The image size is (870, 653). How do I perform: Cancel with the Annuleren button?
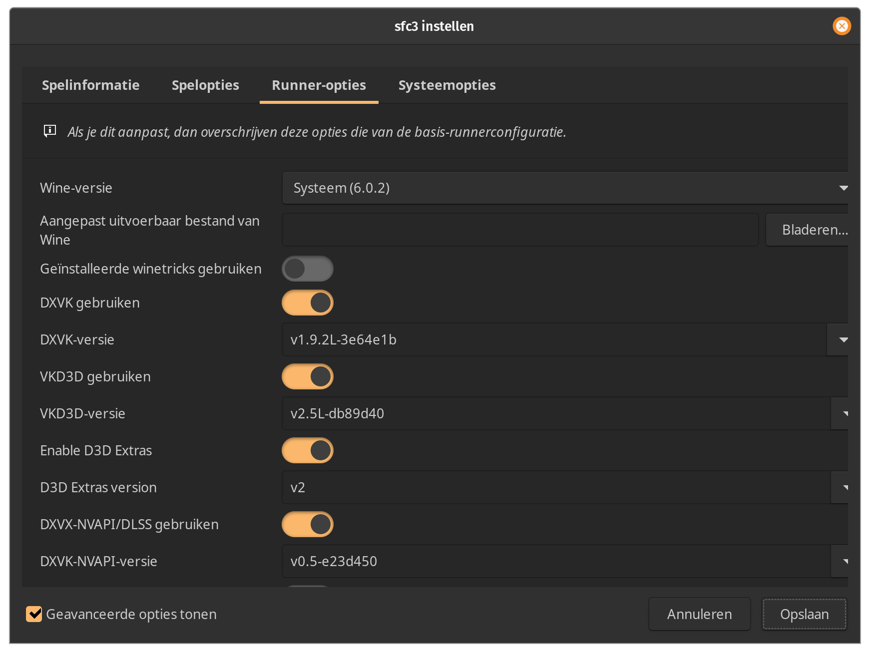(x=699, y=614)
